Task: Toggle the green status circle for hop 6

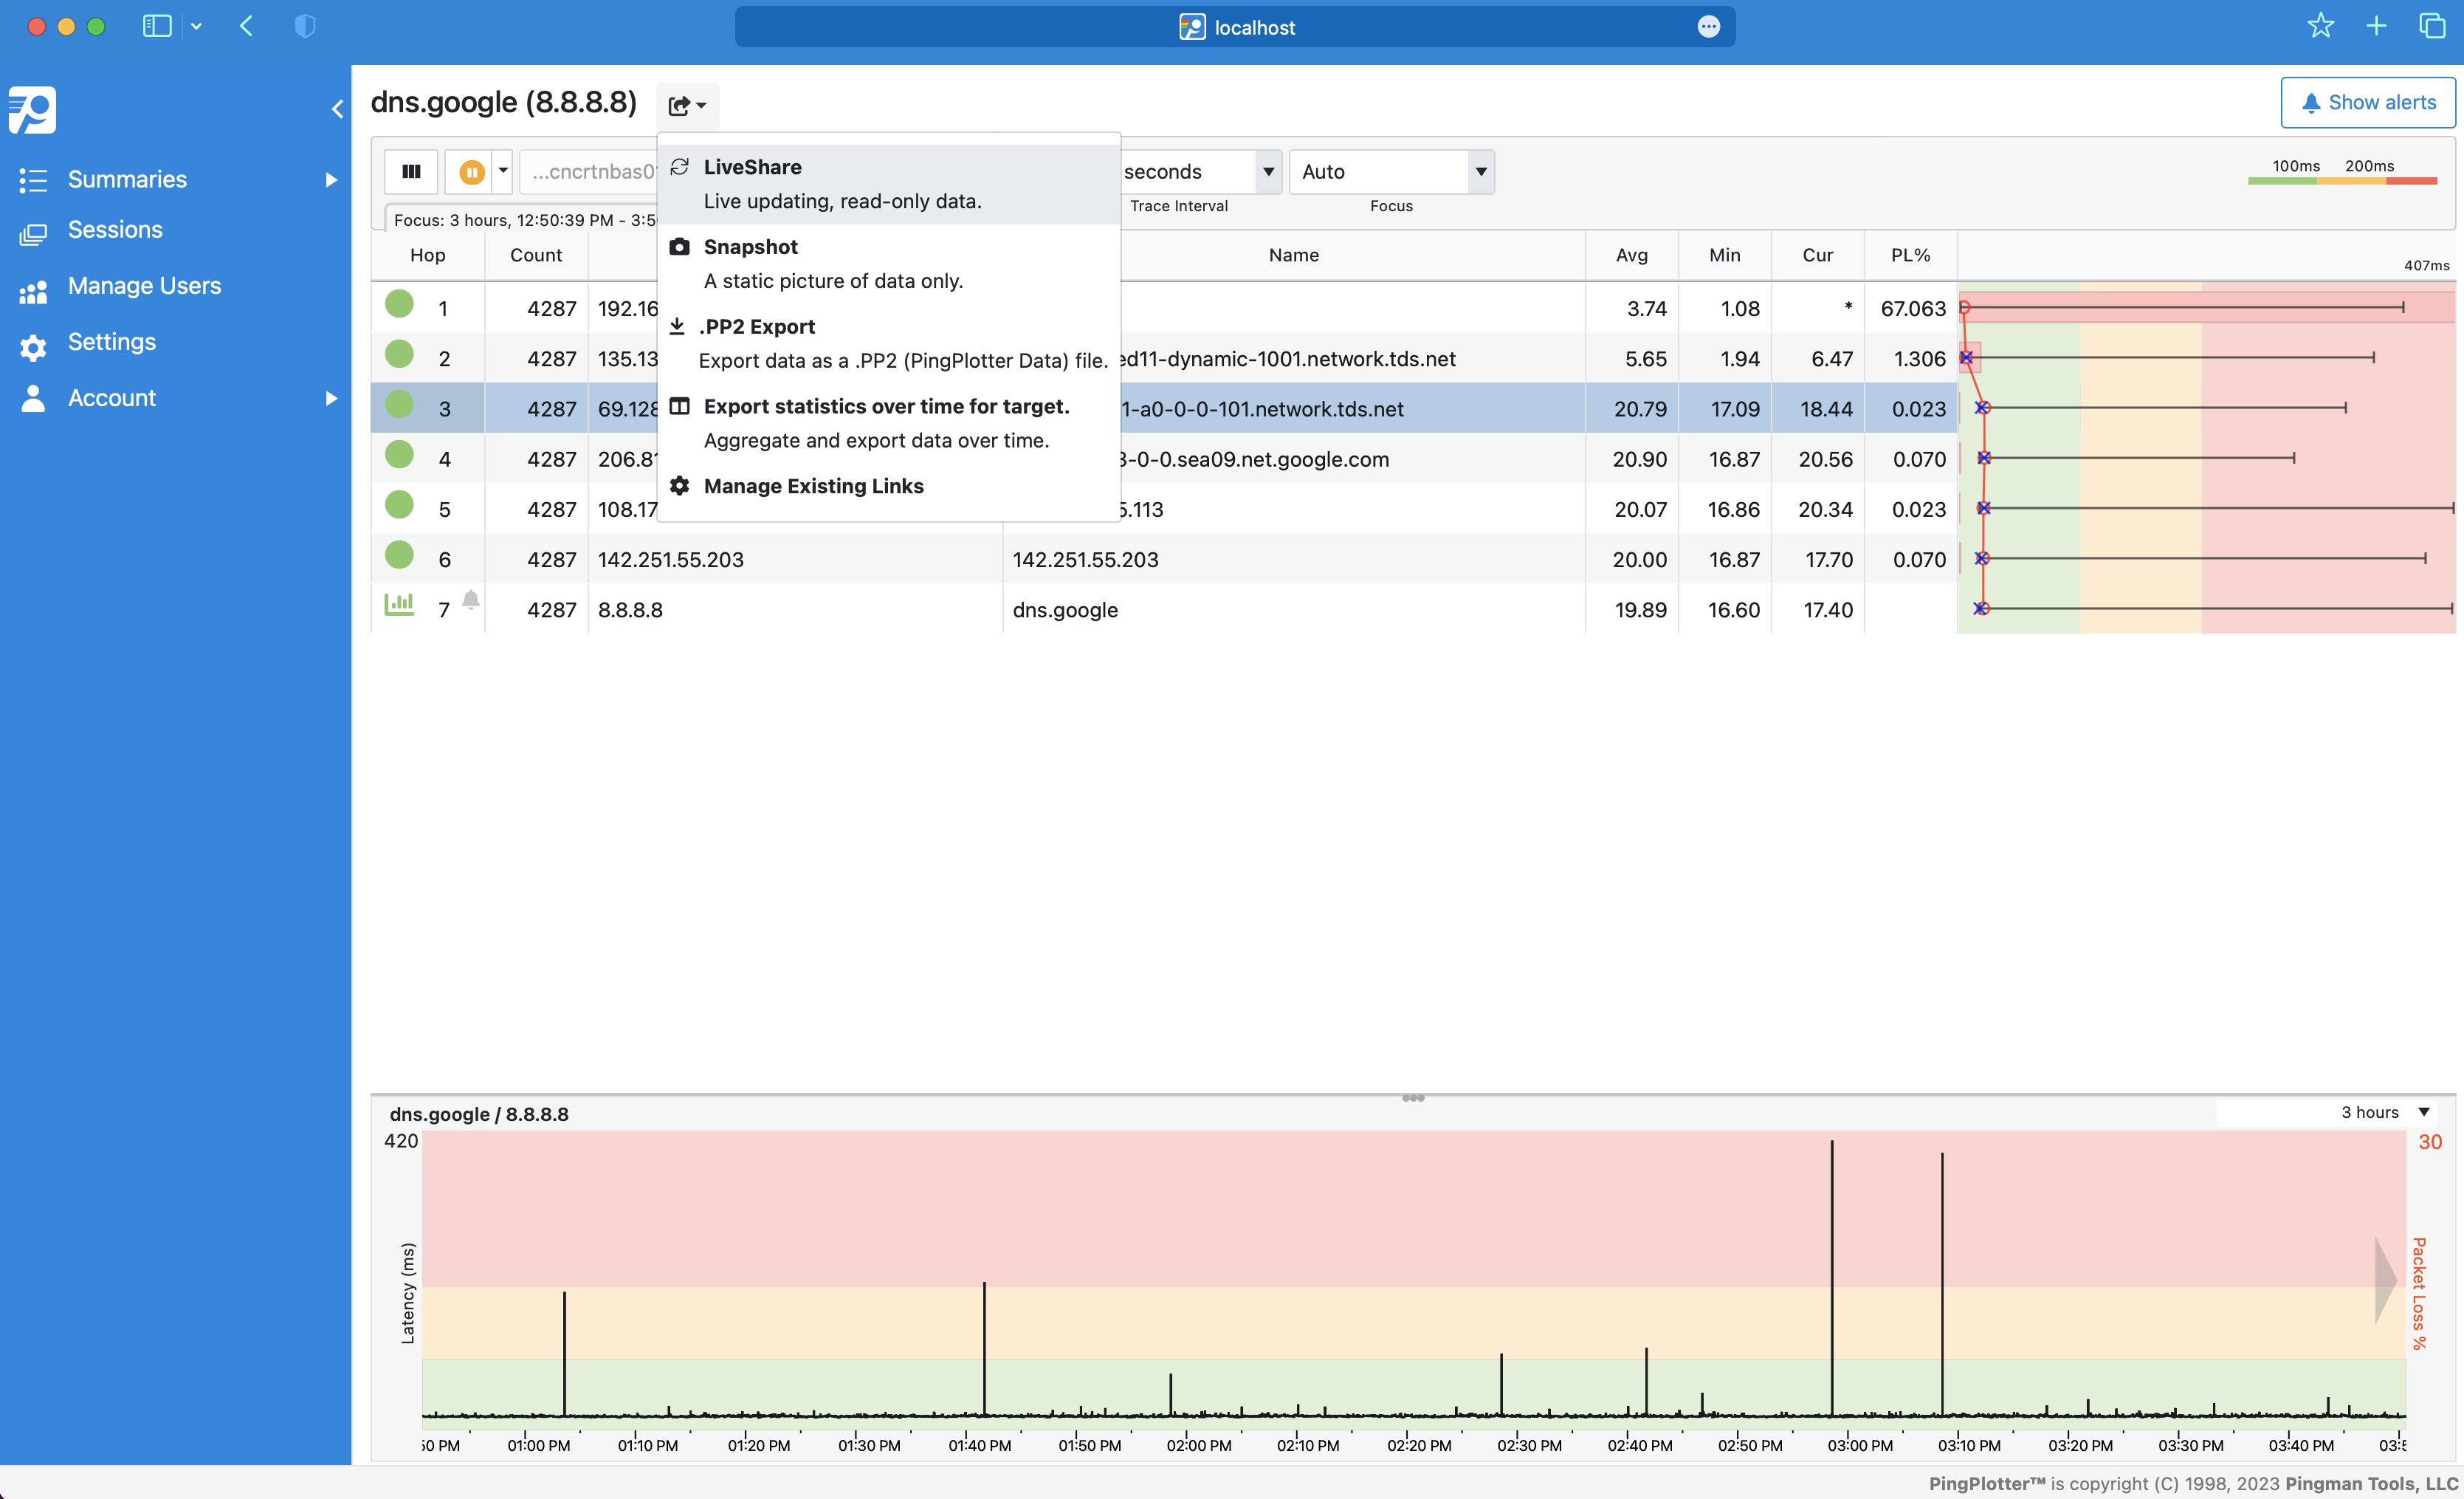Action: point(399,555)
